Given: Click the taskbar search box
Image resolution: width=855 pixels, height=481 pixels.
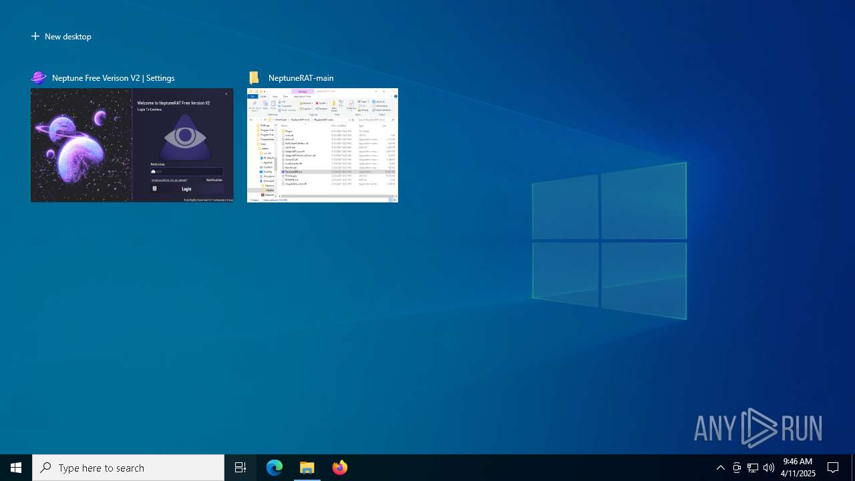Looking at the screenshot, I should click(x=128, y=468).
